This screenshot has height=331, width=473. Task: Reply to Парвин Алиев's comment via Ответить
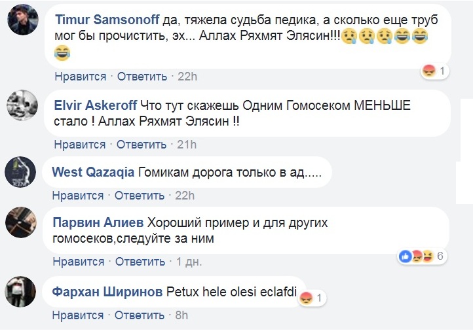[x=140, y=262]
